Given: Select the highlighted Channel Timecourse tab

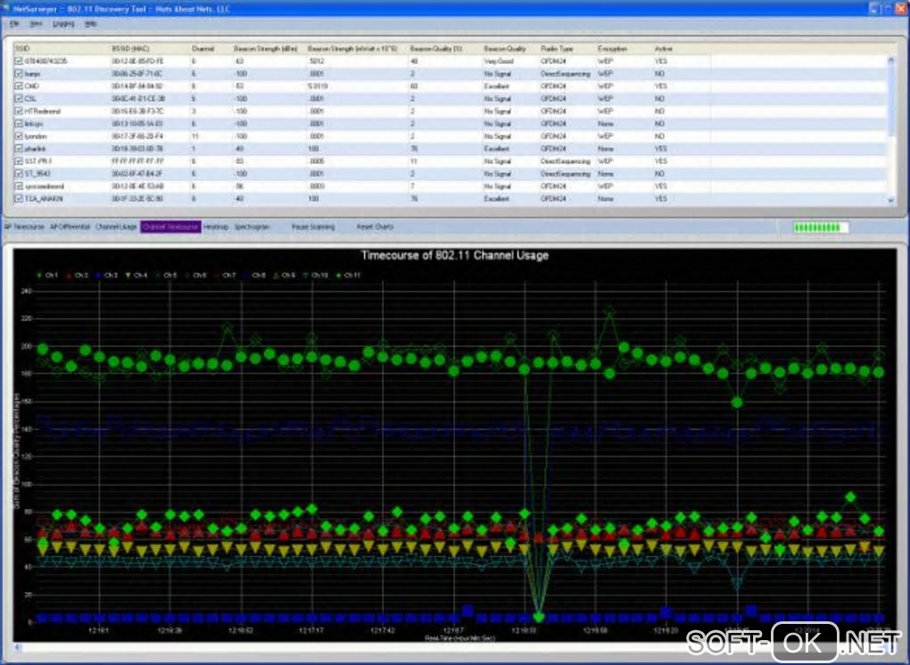Looking at the screenshot, I should point(170,226).
